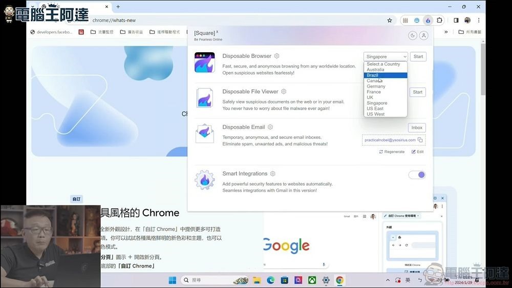Choose US East from country list
This screenshot has height=288, width=512.
386,109
